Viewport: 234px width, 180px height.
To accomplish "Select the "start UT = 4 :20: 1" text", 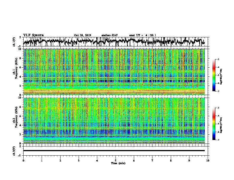I will coord(143,35).
